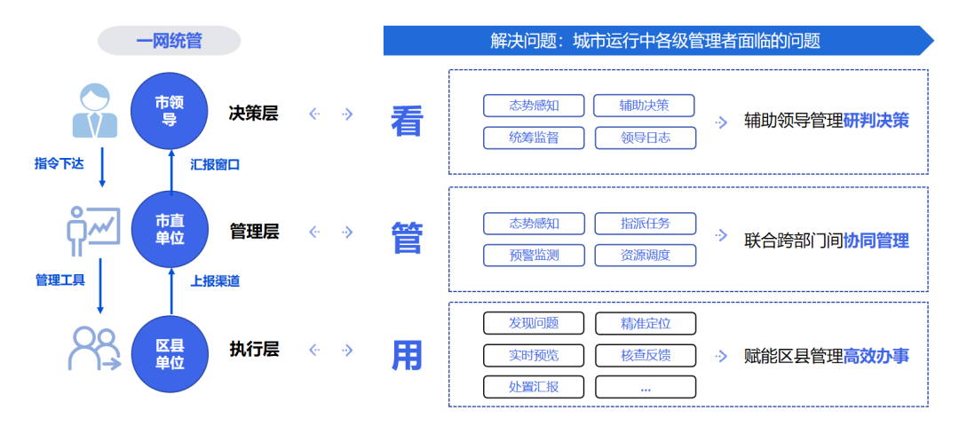
Task: Click the blue 解决问题 header banner
Action: click(x=655, y=41)
